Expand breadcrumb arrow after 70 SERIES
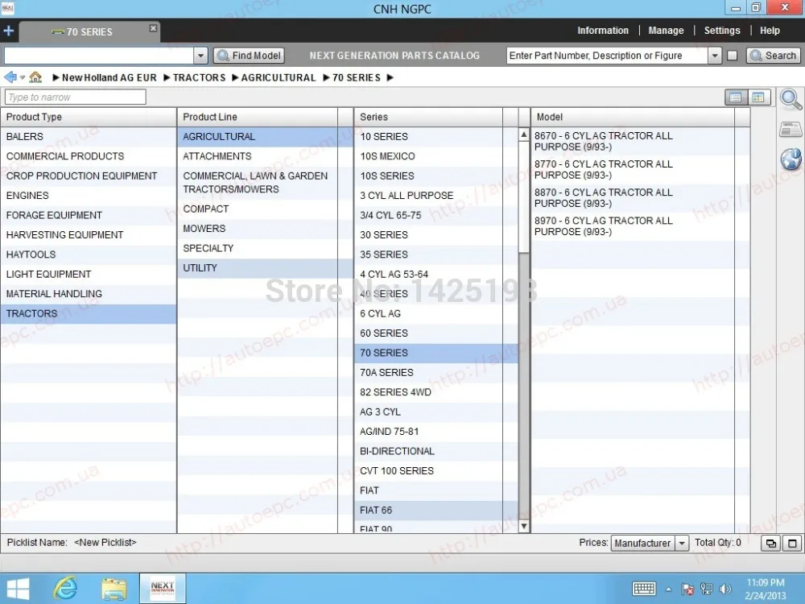The width and height of the screenshot is (805, 604). (390, 77)
